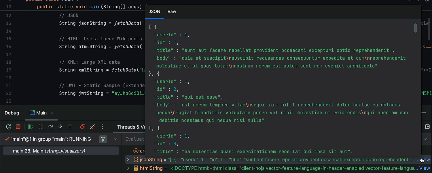Viewport: 432px width, 173px height.
Task: Pause the running program
Action: (x=41, y=127)
